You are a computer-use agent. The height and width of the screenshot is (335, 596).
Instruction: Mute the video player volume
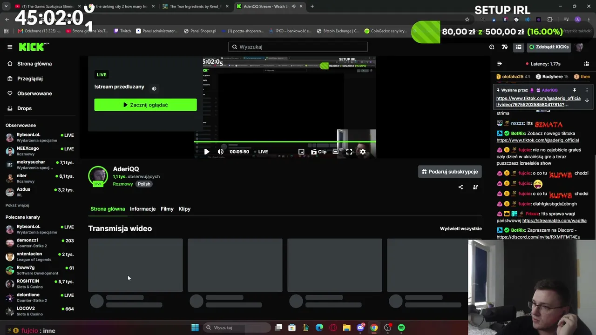pyautogui.click(x=221, y=152)
